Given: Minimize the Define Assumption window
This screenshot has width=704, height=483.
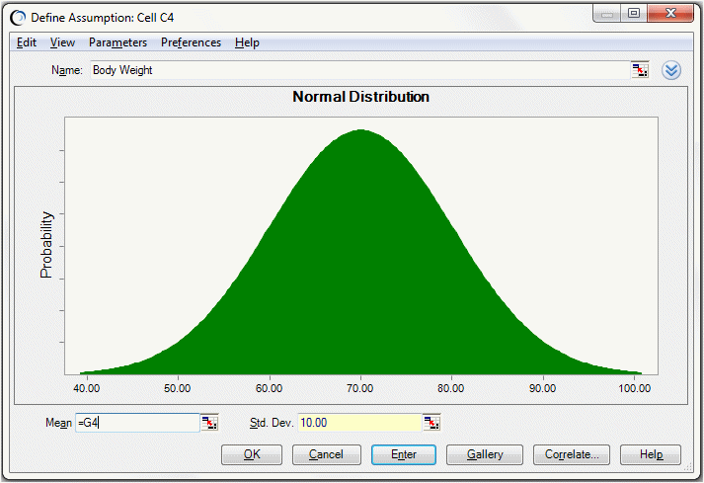Looking at the screenshot, I should [607, 13].
